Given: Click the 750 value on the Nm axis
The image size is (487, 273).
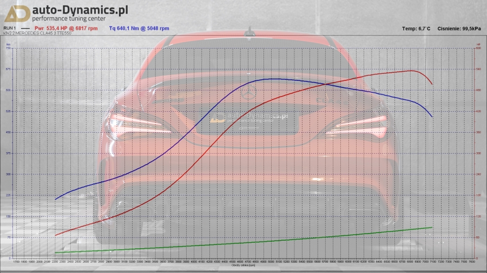Looking at the screenshot, I should [8, 48].
